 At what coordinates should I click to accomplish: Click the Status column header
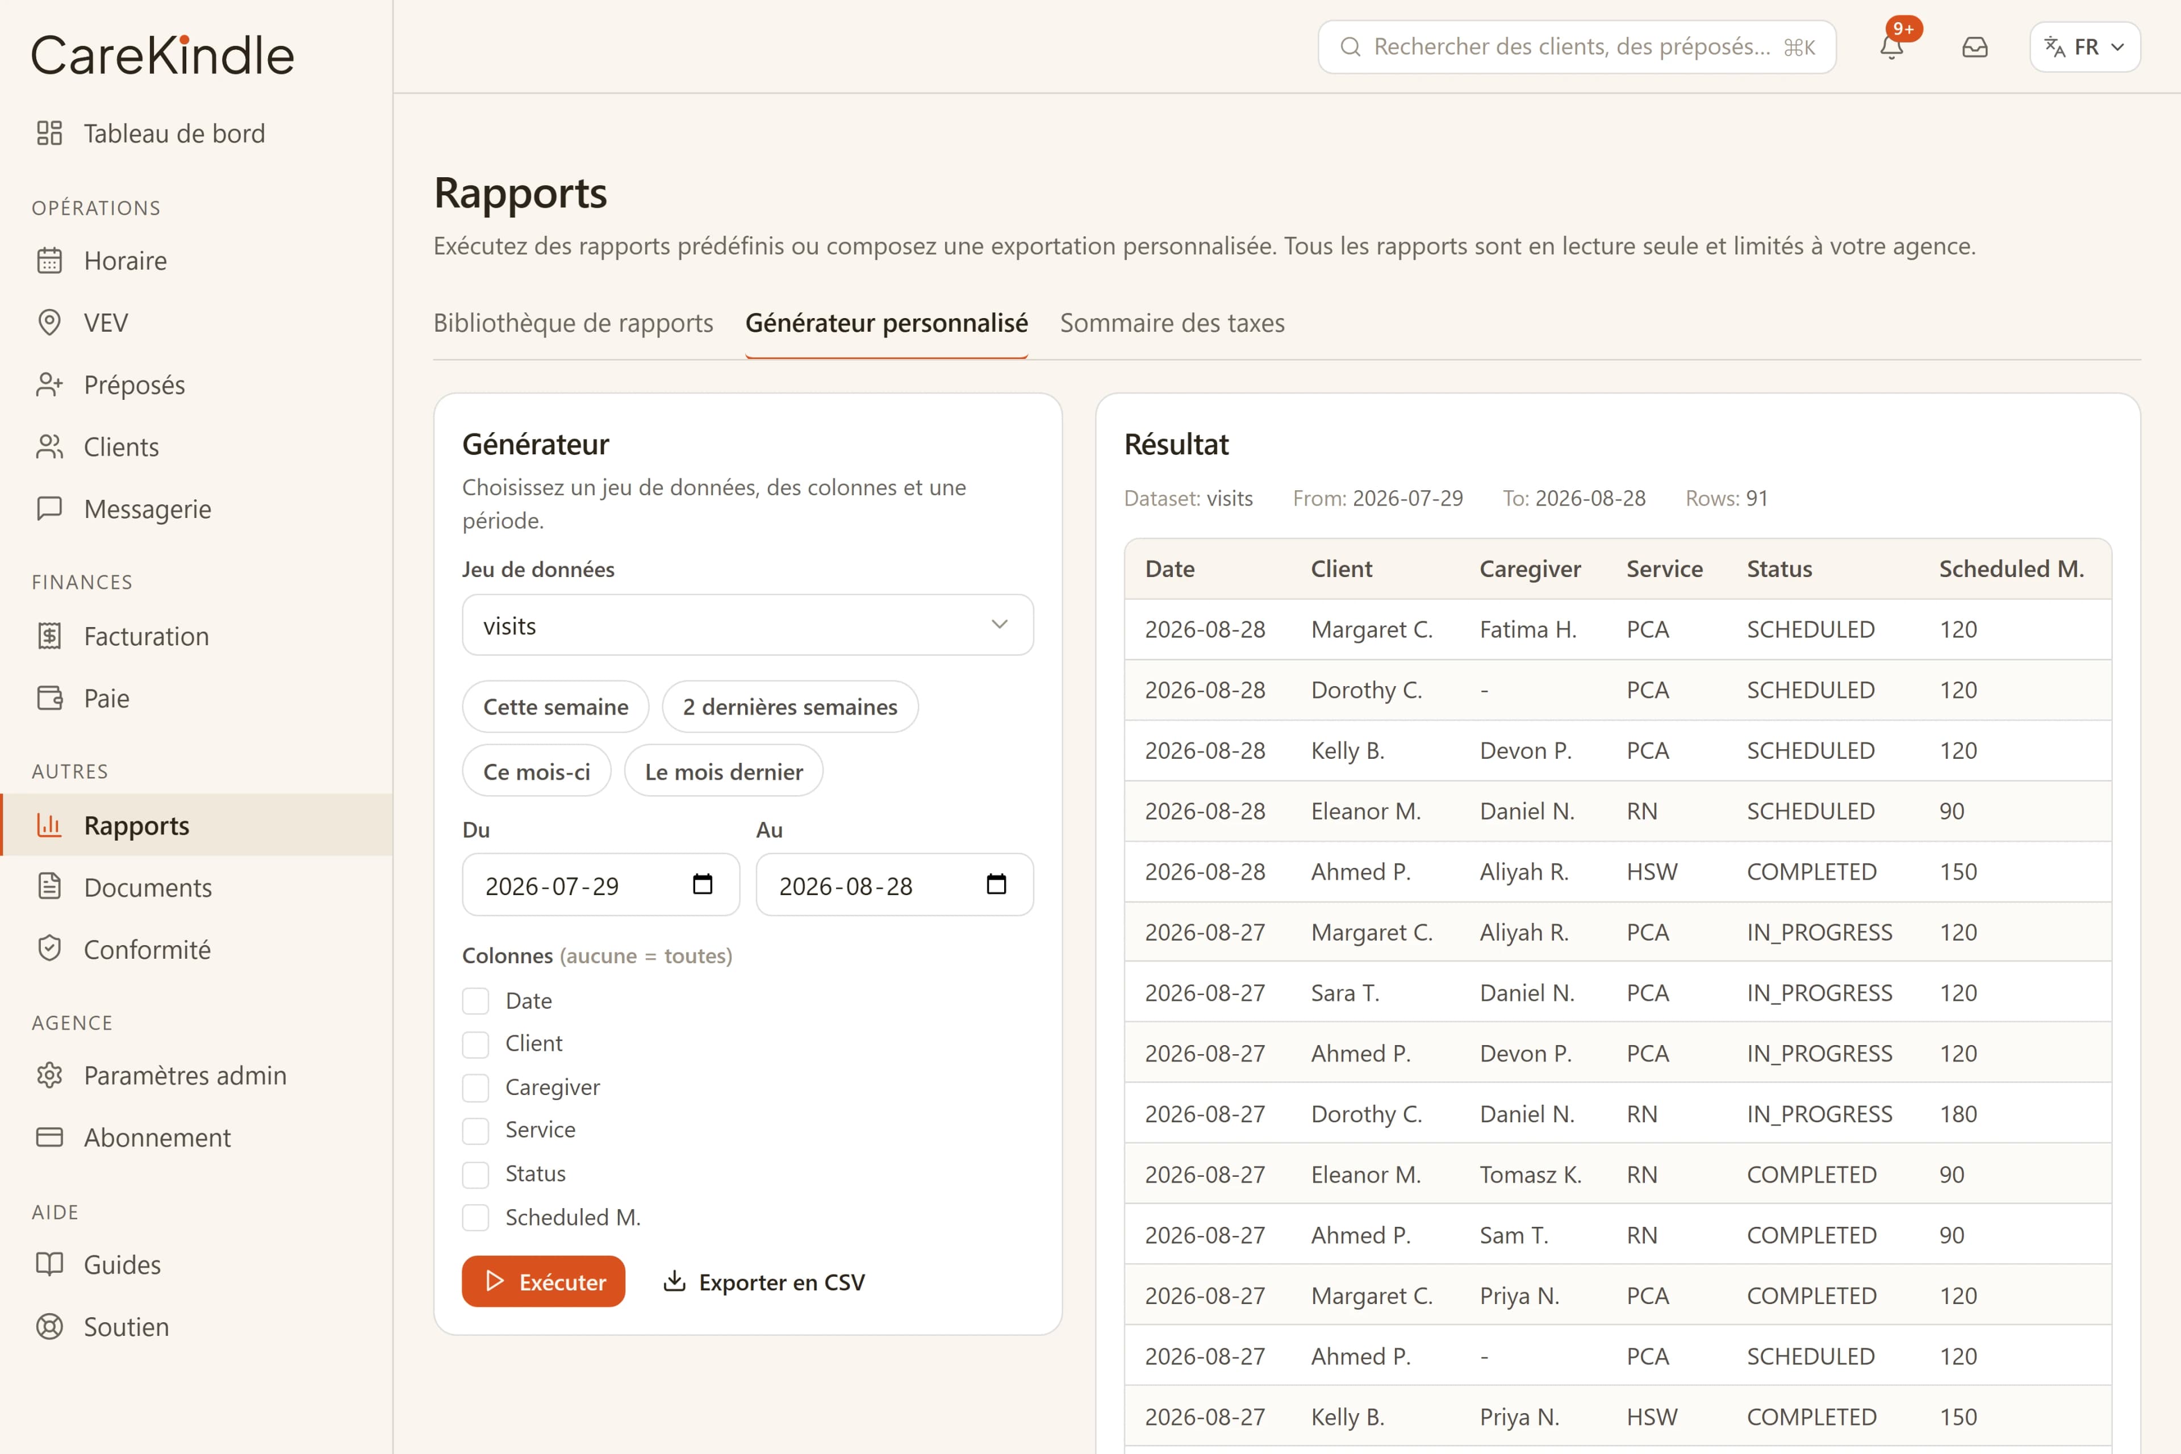(1779, 569)
